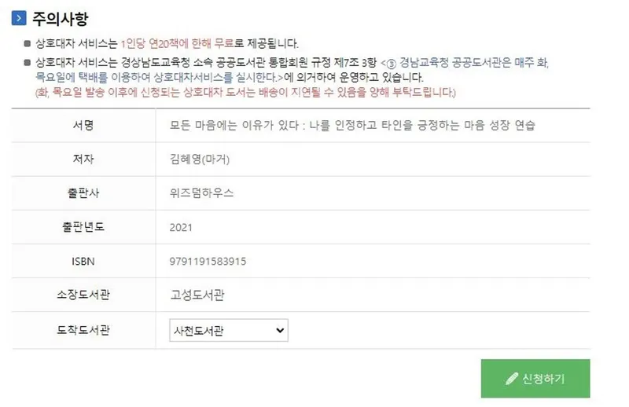Click the 서명 row label

83,125
